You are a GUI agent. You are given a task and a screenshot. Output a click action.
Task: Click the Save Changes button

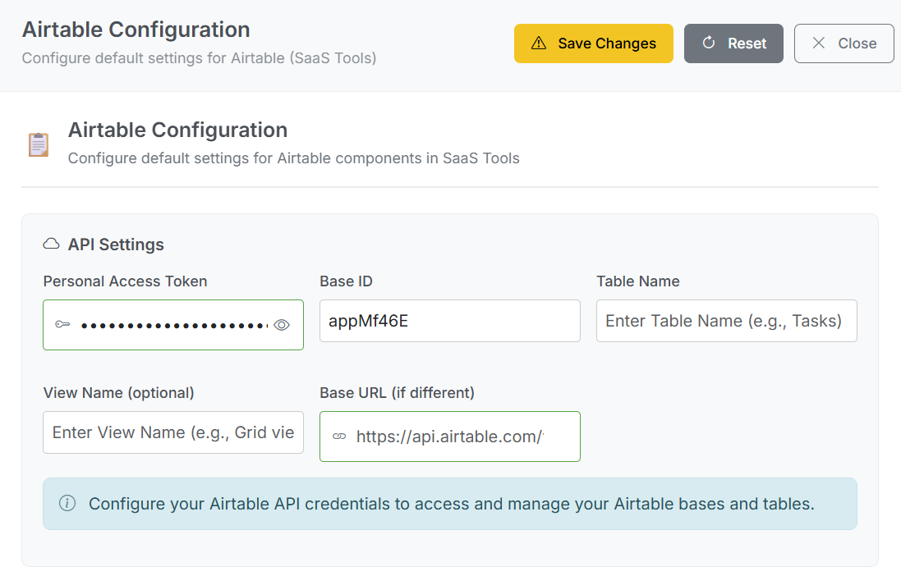coord(593,43)
